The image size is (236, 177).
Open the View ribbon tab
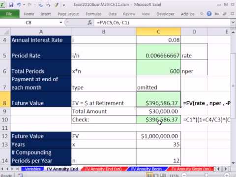(x=146, y=14)
